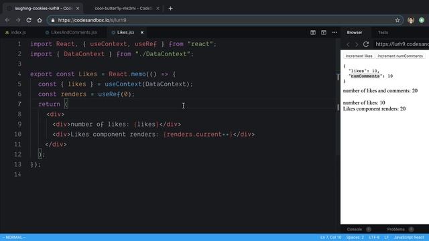Reload the codesandbox.io page
The width and height of the screenshot is (429, 241).
pyautogui.click(x=29, y=20)
